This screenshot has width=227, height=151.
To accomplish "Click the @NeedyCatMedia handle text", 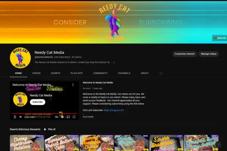I will [x=44, y=57].
